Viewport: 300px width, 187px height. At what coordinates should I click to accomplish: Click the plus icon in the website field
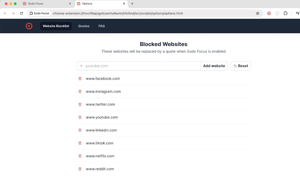pos(81,66)
